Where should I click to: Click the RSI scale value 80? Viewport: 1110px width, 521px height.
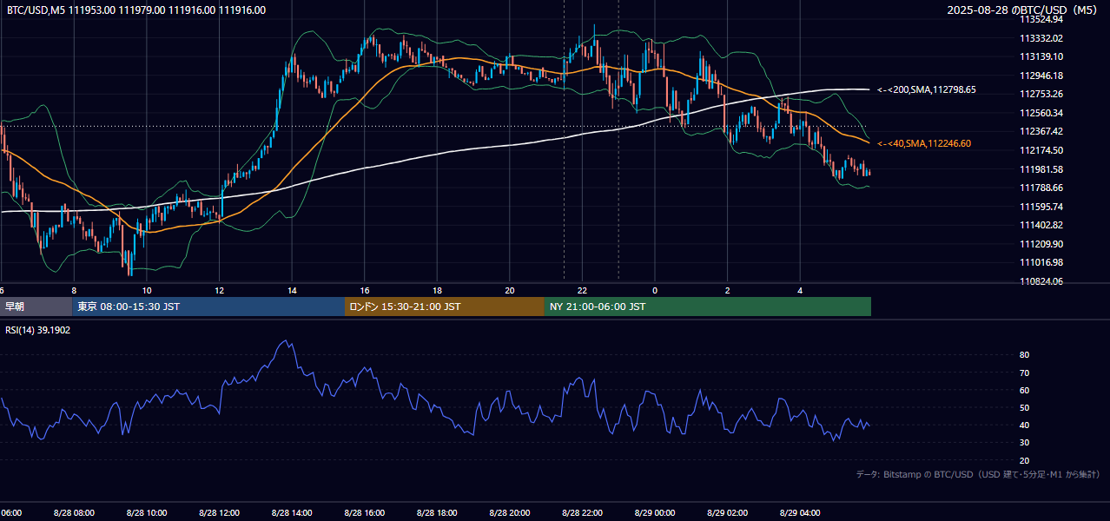click(1025, 355)
